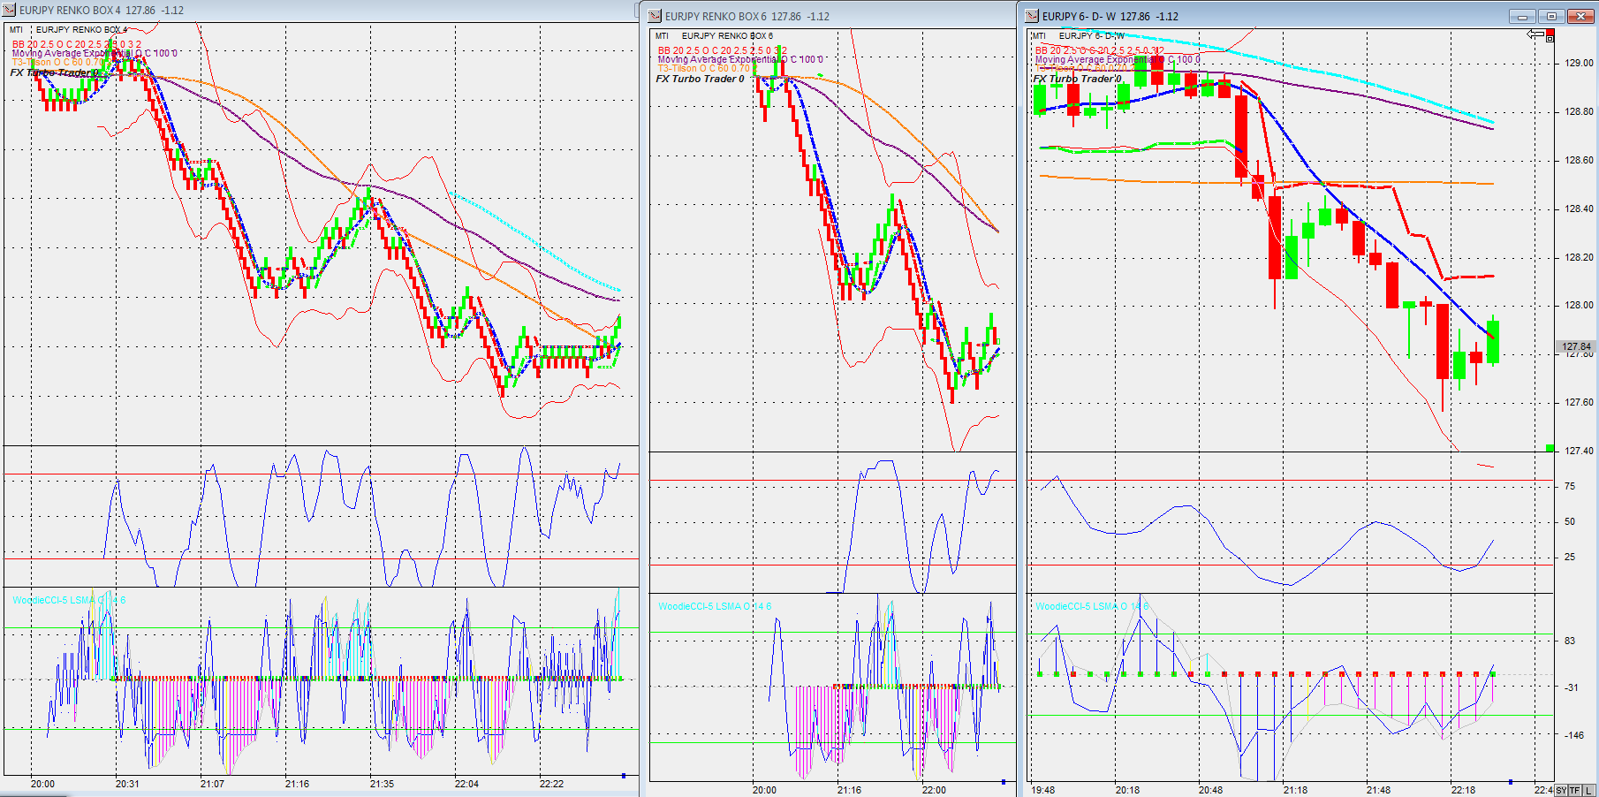The width and height of the screenshot is (1599, 797).
Task: Click the 25 level on the oscillator scale
Action: click(1570, 558)
